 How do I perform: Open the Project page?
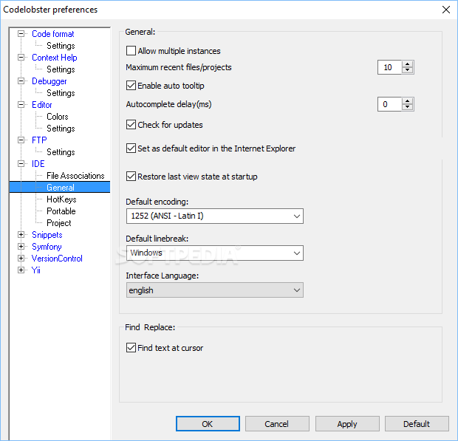click(x=58, y=223)
